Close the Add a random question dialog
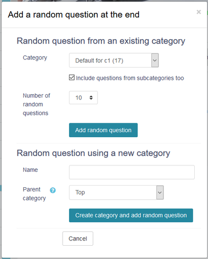The image size is (208, 259). click(198, 12)
